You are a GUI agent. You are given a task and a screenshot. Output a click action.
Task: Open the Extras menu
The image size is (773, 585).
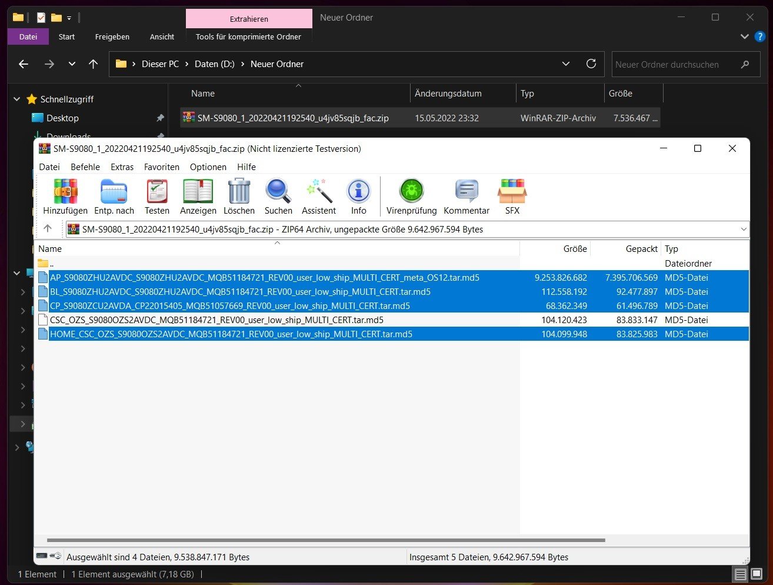(122, 167)
